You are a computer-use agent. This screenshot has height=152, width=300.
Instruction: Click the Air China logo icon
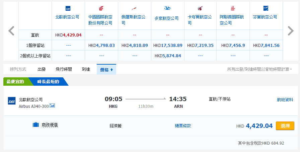point(101,8)
